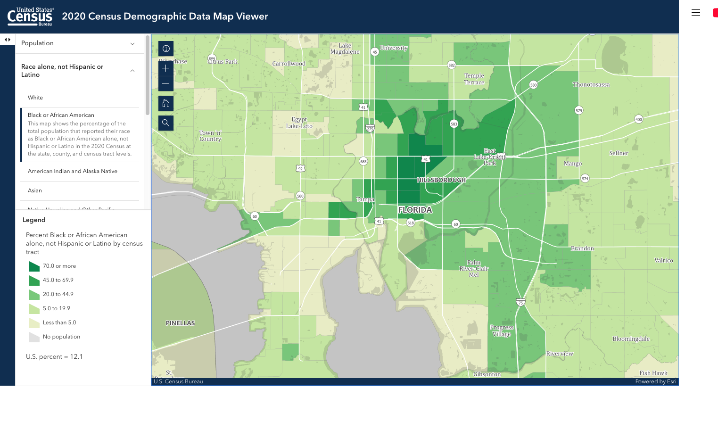Screen dimensions: 718x438
Task: Click the Less than 5.0 legend swatch
Action: (34, 323)
